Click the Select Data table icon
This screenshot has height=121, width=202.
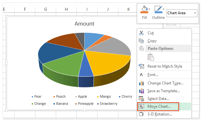point(141,99)
